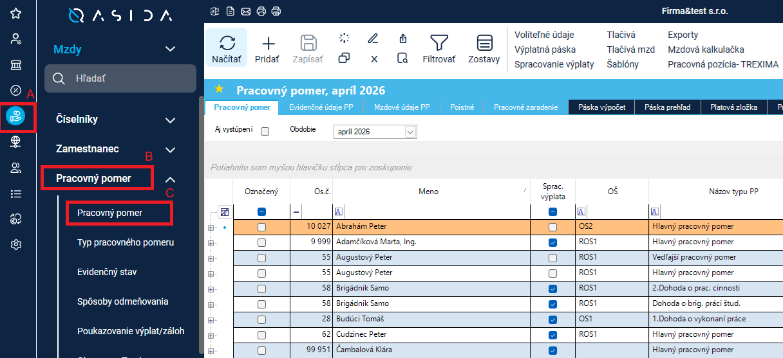
Task: Toggle Sprac. výplata for Adamčíková Marta
Action: pos(552,242)
